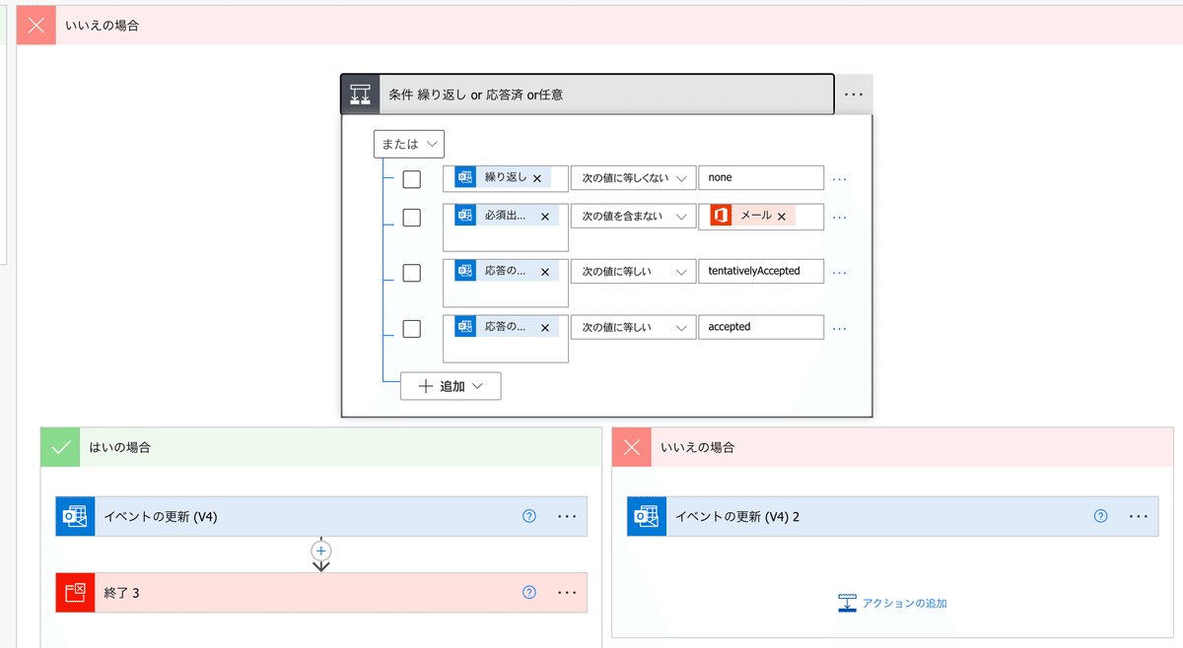
Task: Click the accepted value field
Action: [x=761, y=326]
